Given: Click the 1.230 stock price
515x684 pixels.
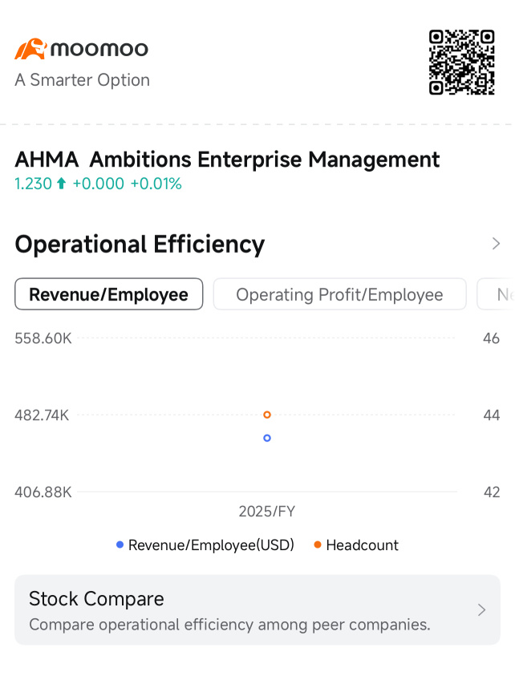Looking at the screenshot, I should coord(33,184).
